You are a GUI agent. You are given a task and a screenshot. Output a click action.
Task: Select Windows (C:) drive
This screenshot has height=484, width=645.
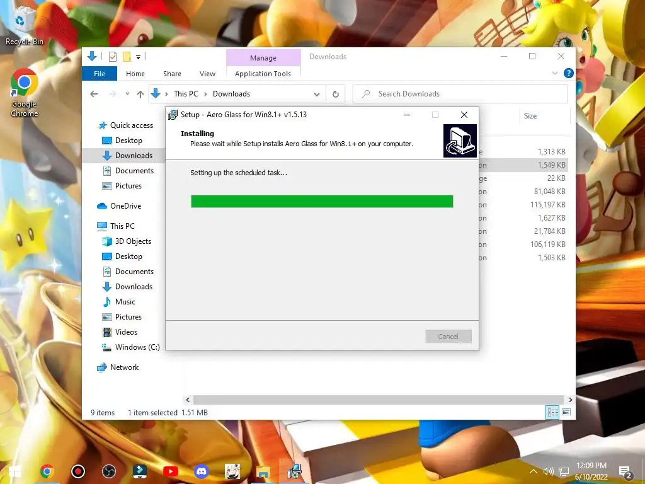click(137, 347)
